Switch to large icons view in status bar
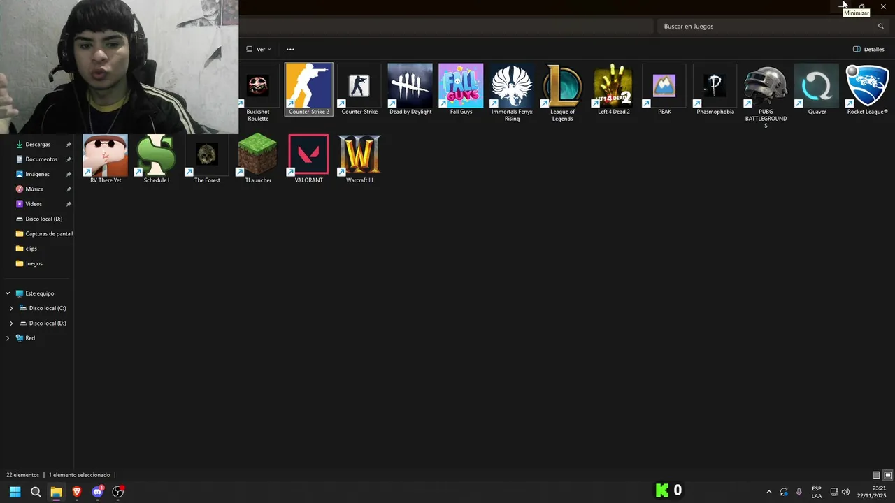The image size is (895, 503). click(888, 475)
